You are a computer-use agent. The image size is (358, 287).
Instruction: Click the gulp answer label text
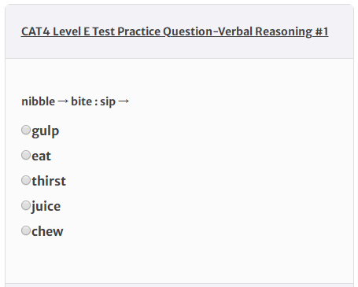[46, 131]
